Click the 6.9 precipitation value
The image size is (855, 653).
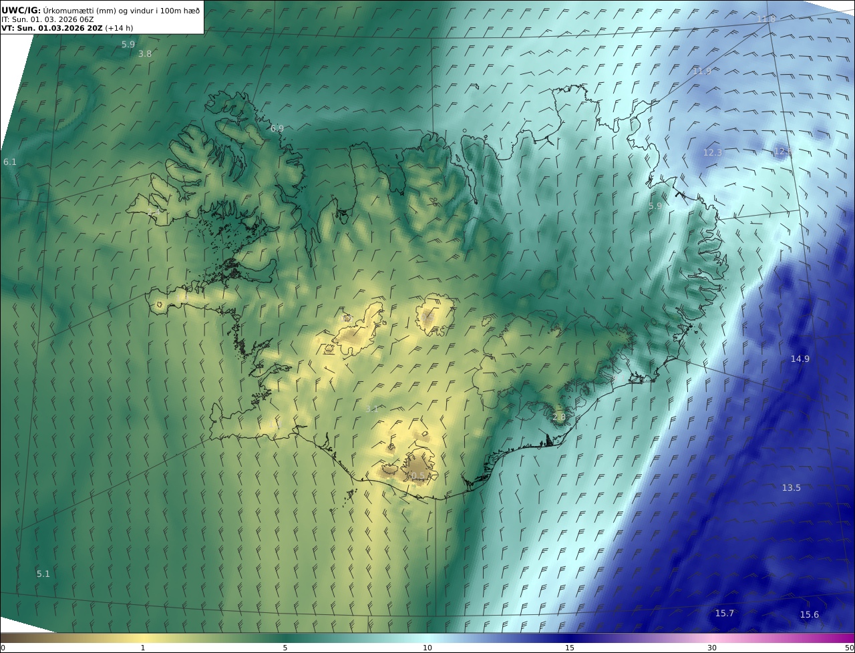(x=277, y=128)
